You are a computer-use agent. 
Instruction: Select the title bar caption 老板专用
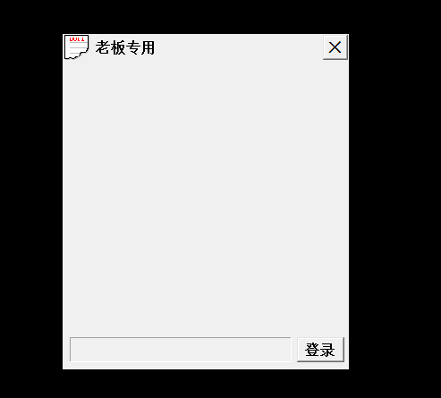click(125, 47)
